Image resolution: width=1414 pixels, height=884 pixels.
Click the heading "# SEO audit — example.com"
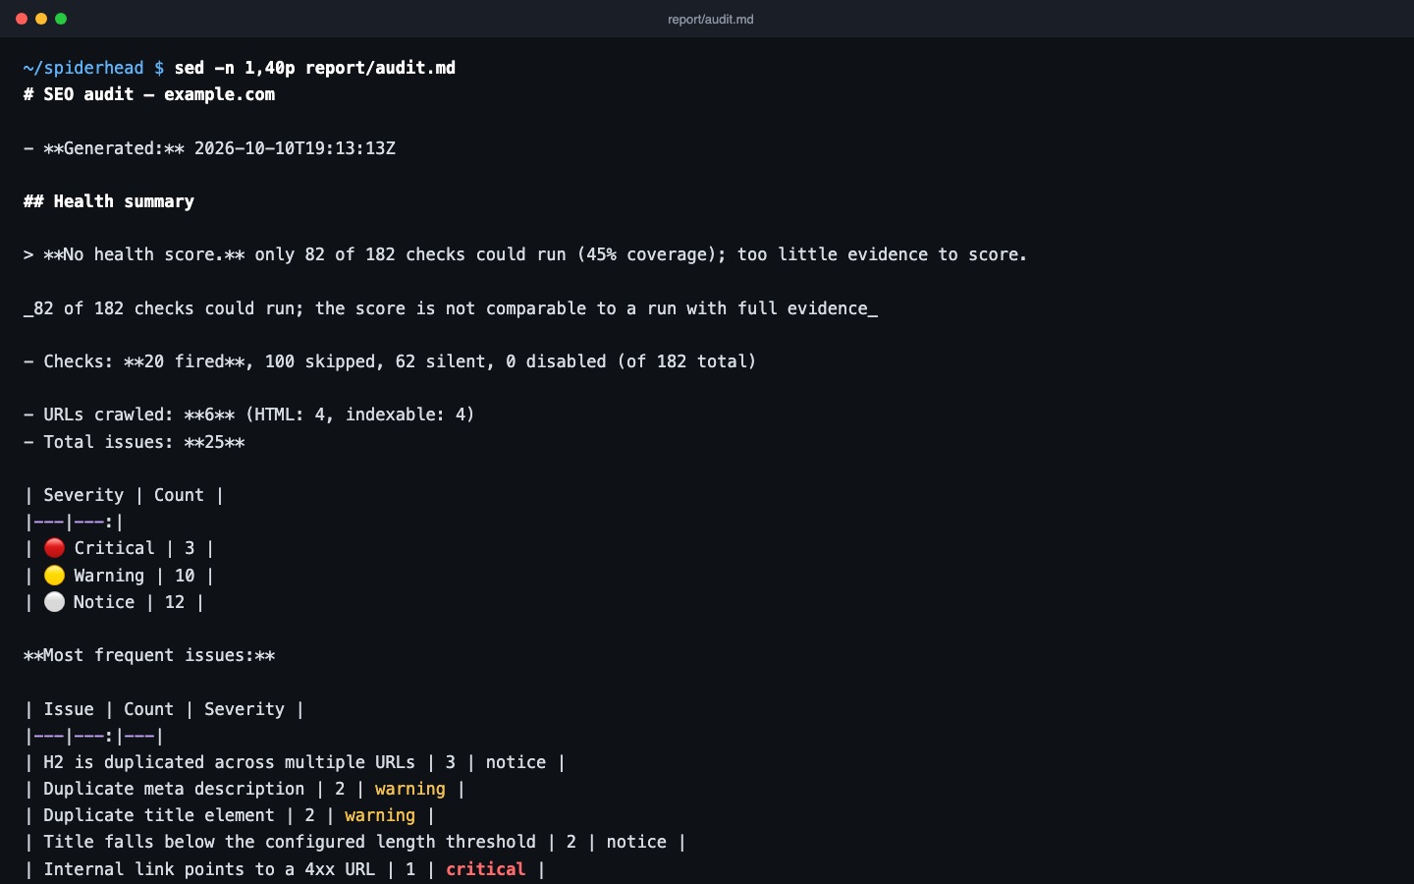(x=149, y=94)
